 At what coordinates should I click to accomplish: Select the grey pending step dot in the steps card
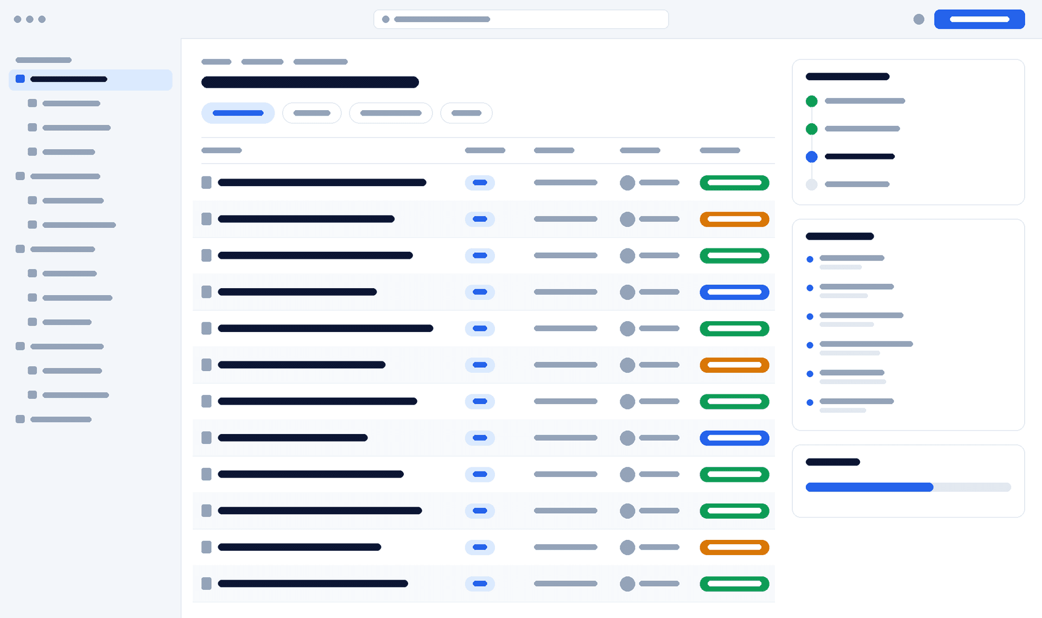pyautogui.click(x=811, y=184)
